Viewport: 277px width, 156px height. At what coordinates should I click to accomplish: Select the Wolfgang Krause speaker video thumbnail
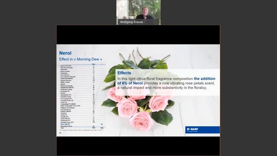(138, 12)
